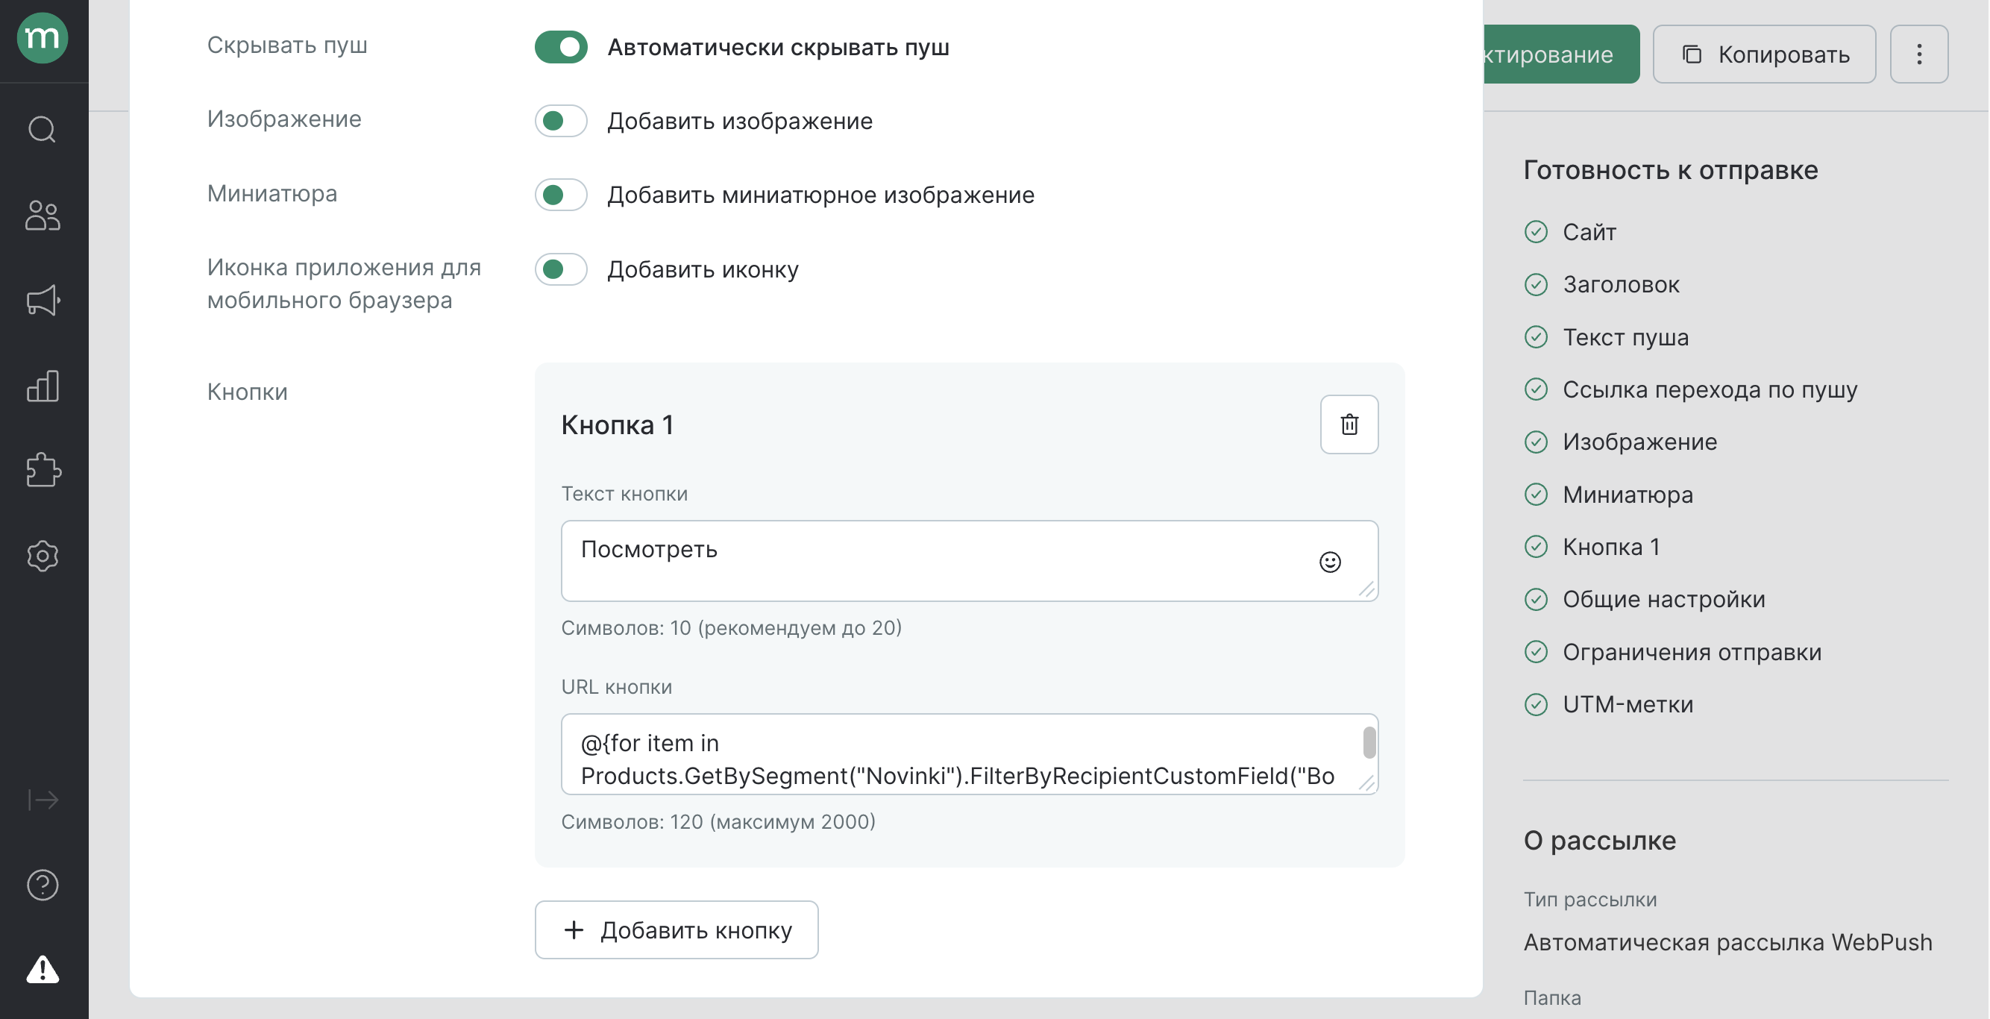Click the Скрывать пуш label
Viewport: 1990px width, 1019px height.
point(286,45)
